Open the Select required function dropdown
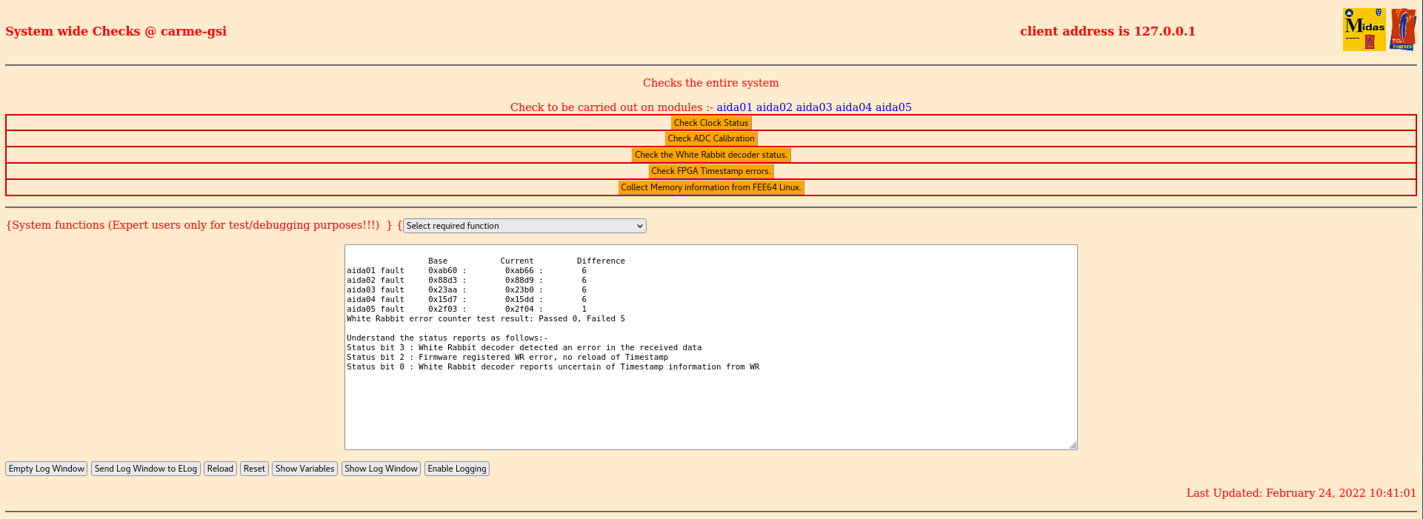Screen dimensions: 1423x519 tap(524, 226)
